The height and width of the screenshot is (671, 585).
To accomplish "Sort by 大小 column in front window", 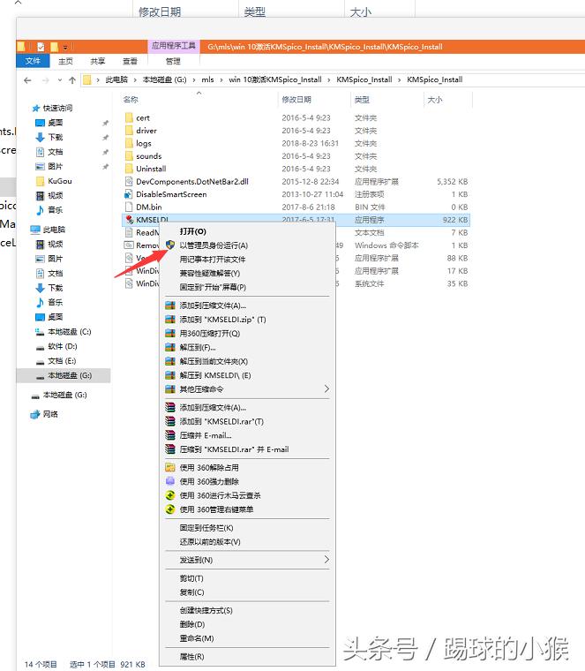I will click(x=434, y=100).
